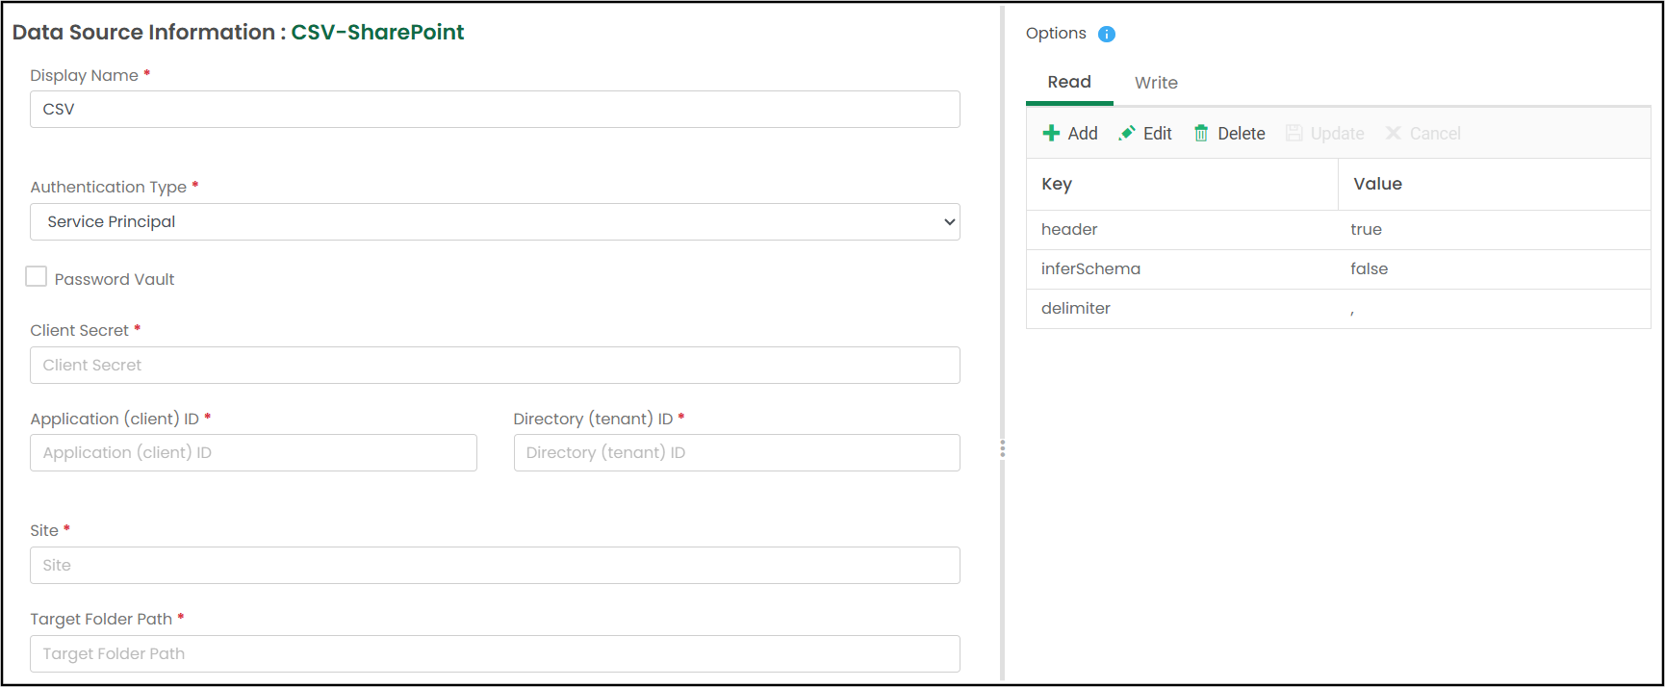1665x687 pixels.
Task: Click the disabled Update save icon
Action: click(x=1294, y=133)
